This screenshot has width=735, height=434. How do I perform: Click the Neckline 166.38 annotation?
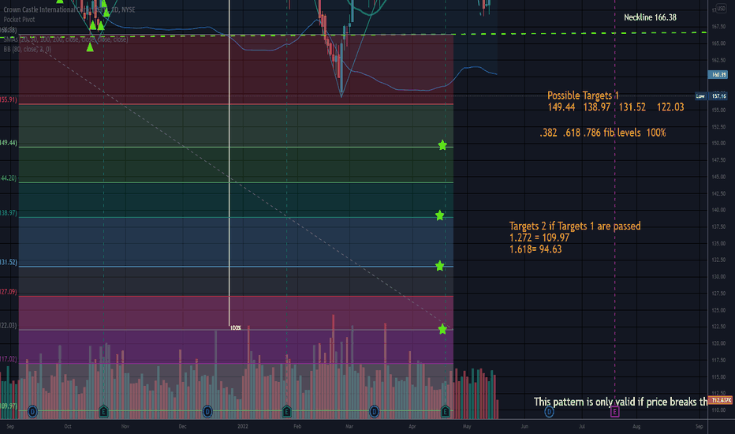point(650,17)
